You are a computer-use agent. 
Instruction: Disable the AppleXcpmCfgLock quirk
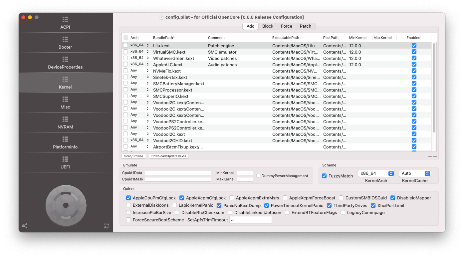(x=182, y=198)
